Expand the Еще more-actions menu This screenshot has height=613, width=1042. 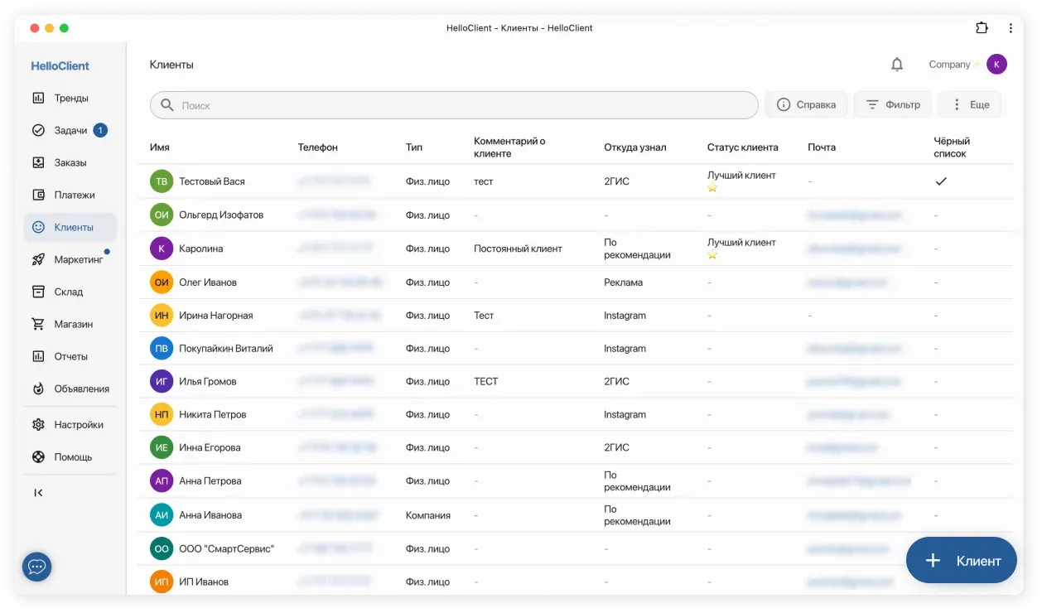(969, 104)
